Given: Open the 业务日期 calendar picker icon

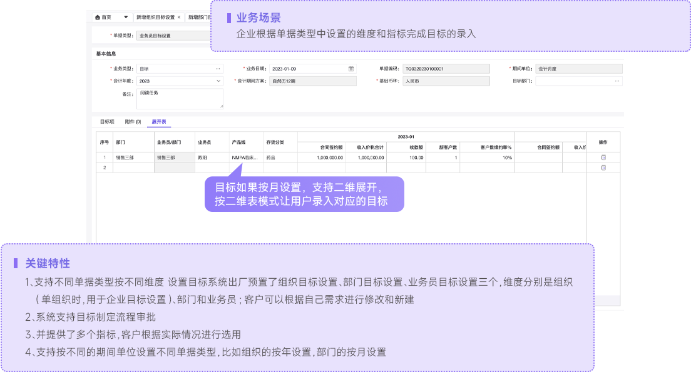Looking at the screenshot, I should point(351,69).
